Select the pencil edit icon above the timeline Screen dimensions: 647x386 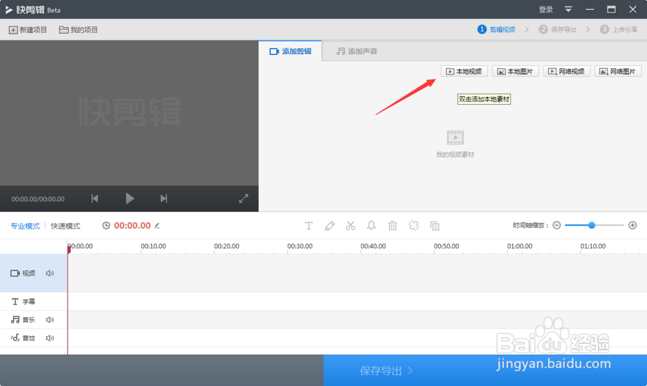click(x=330, y=225)
